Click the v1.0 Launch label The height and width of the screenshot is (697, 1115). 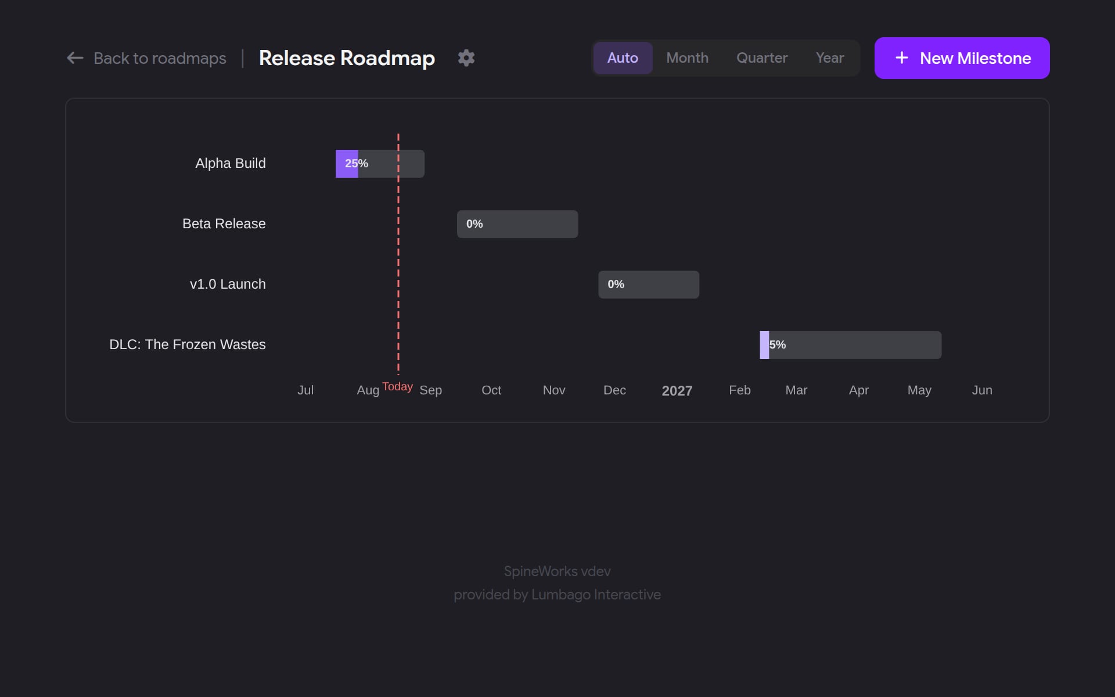[x=228, y=284]
